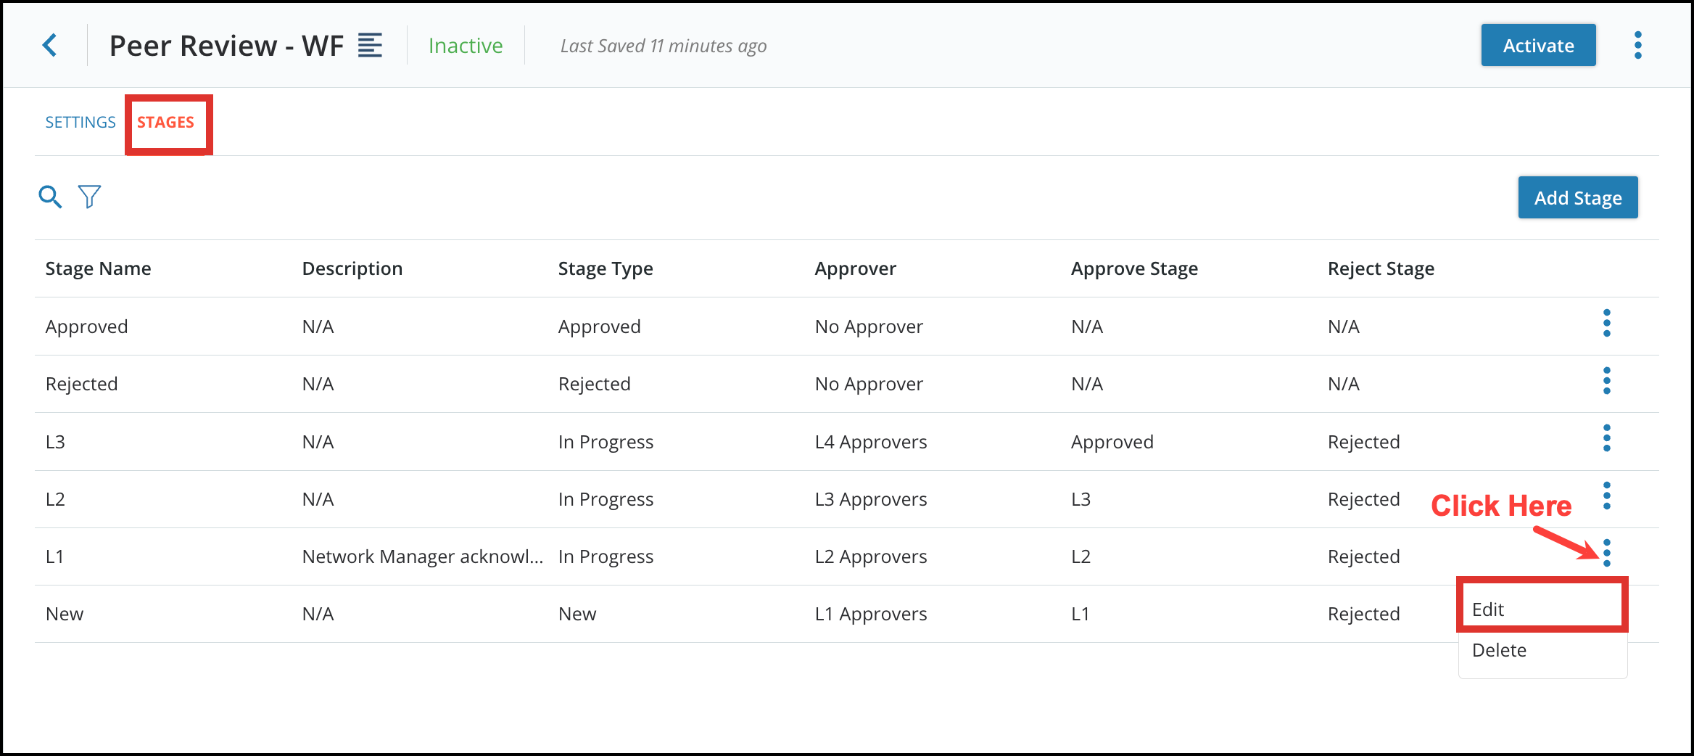This screenshot has height=756, width=1694.
Task: Select the New stage name cell
Action: (64, 614)
